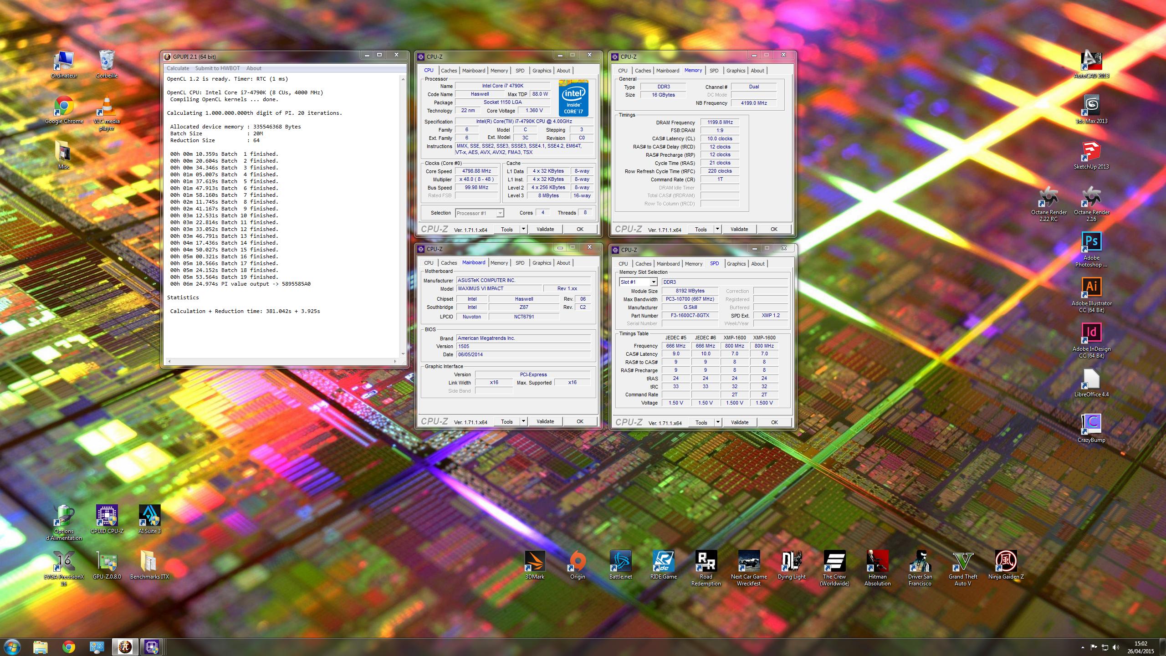Open the Origin desktop shortcut
Viewport: 1166px width, 656px height.
578,565
